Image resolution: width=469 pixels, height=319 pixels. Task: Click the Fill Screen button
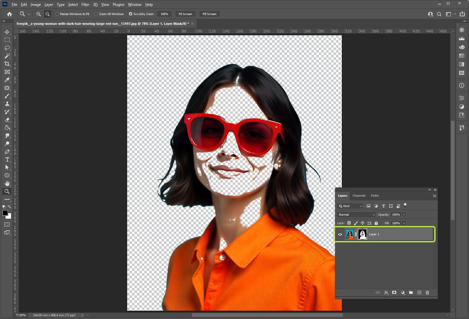[209, 14]
